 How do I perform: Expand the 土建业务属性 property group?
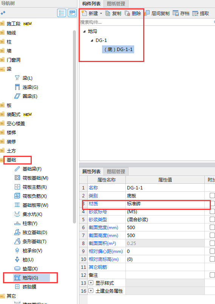click(x=91, y=291)
